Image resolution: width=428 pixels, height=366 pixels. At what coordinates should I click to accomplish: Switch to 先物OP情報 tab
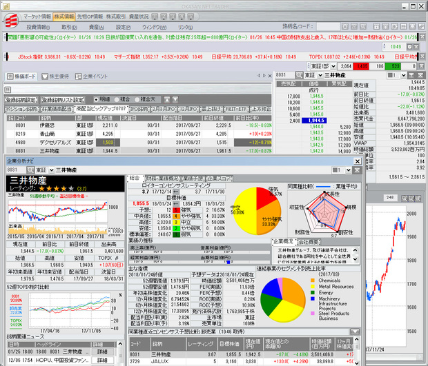pos(90,17)
